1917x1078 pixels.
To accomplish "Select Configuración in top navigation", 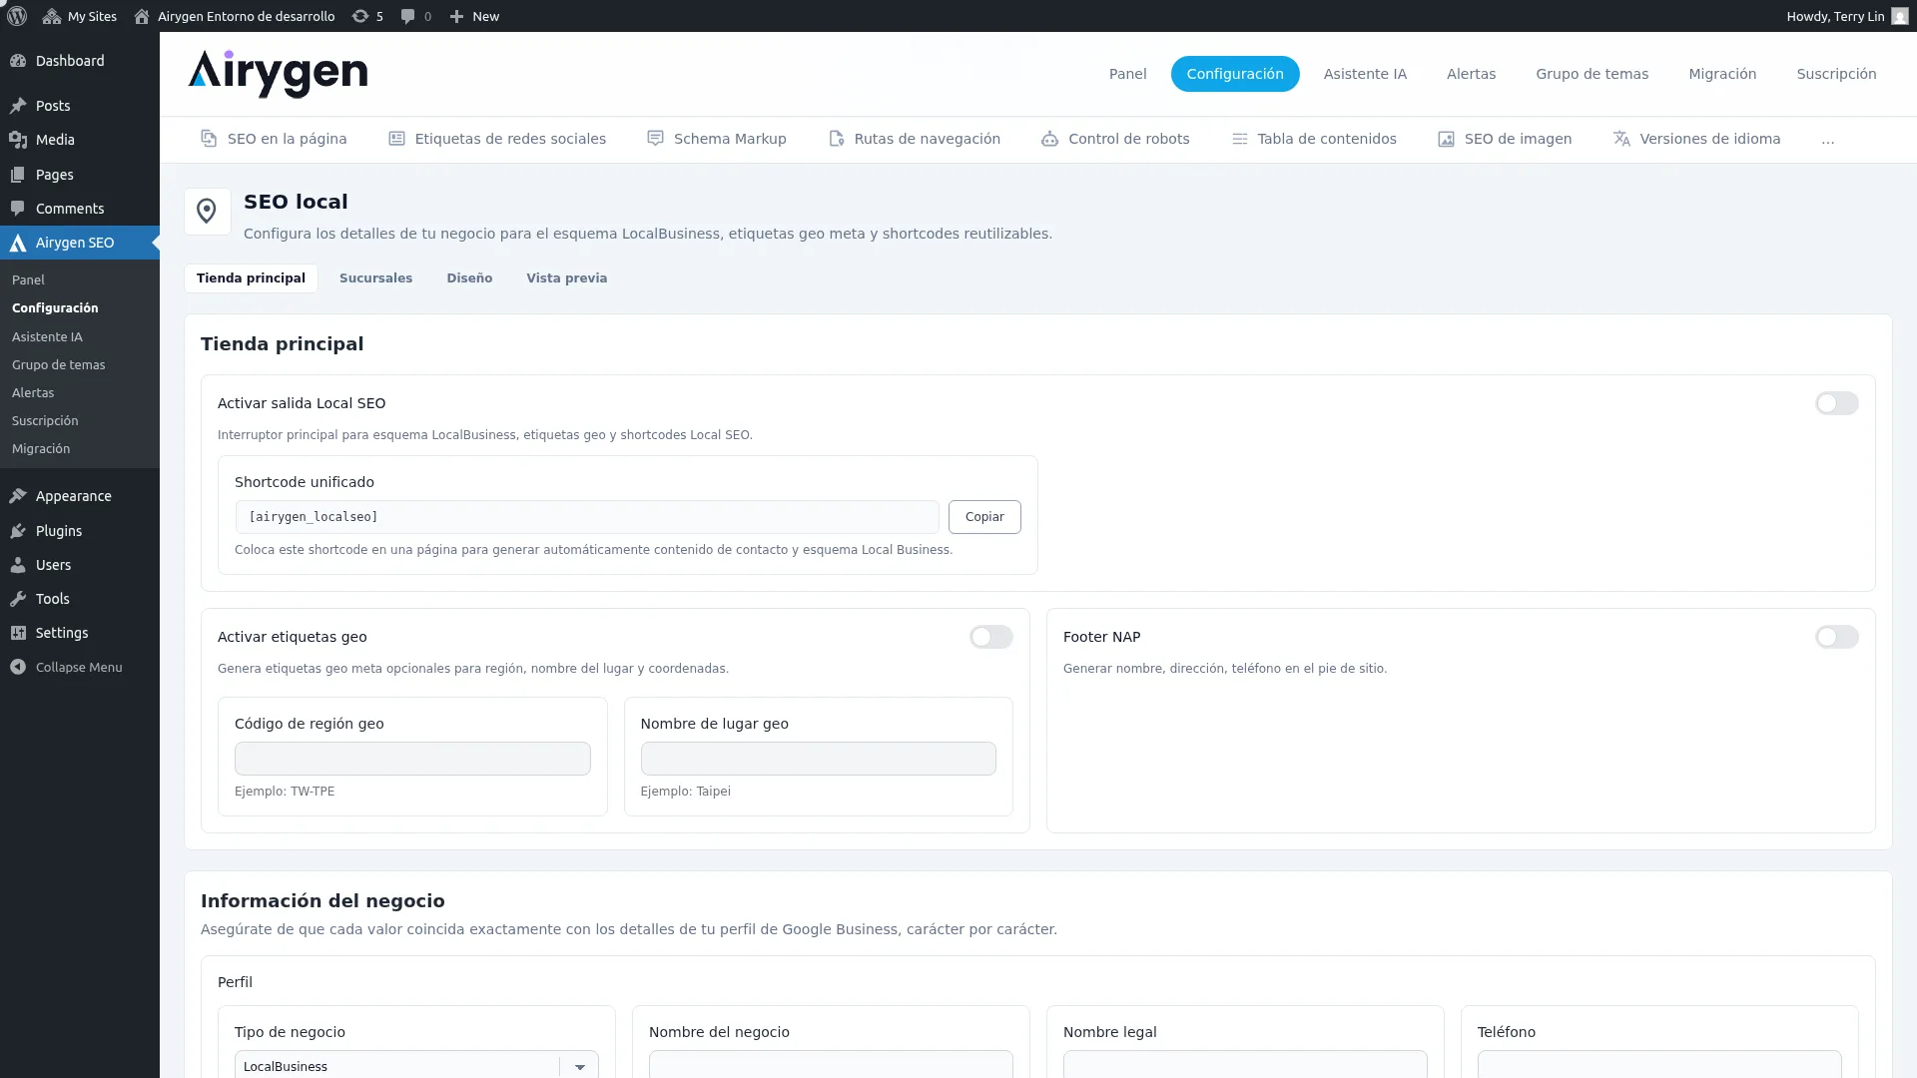I will tap(1234, 74).
